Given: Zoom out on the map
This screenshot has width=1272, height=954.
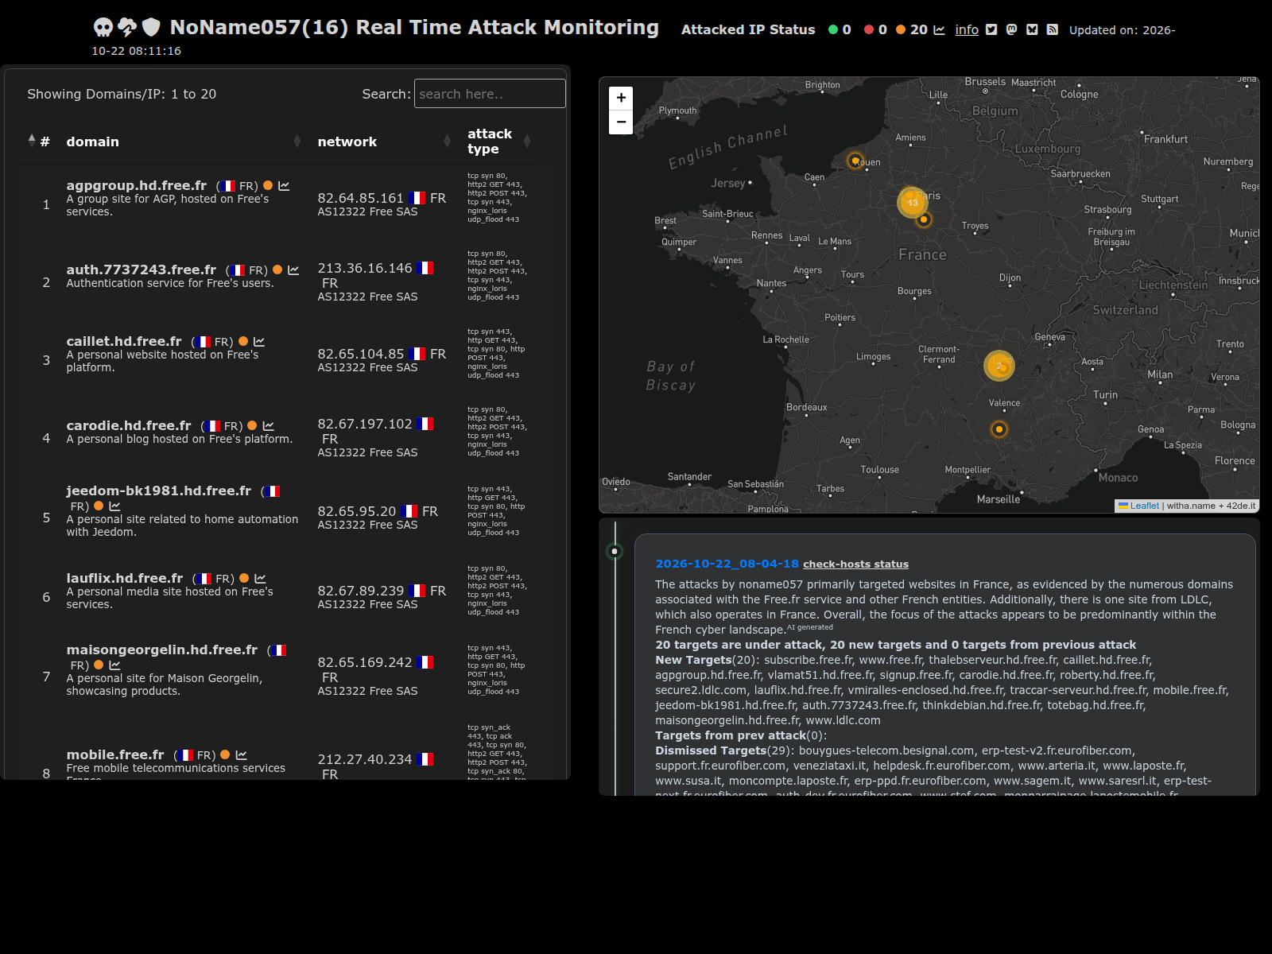Looking at the screenshot, I should (x=621, y=122).
